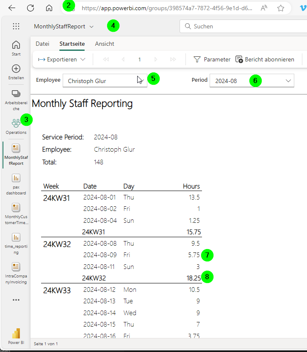The height and width of the screenshot is (352, 307).
Task: Click the Hours column header
Action: tap(191, 186)
